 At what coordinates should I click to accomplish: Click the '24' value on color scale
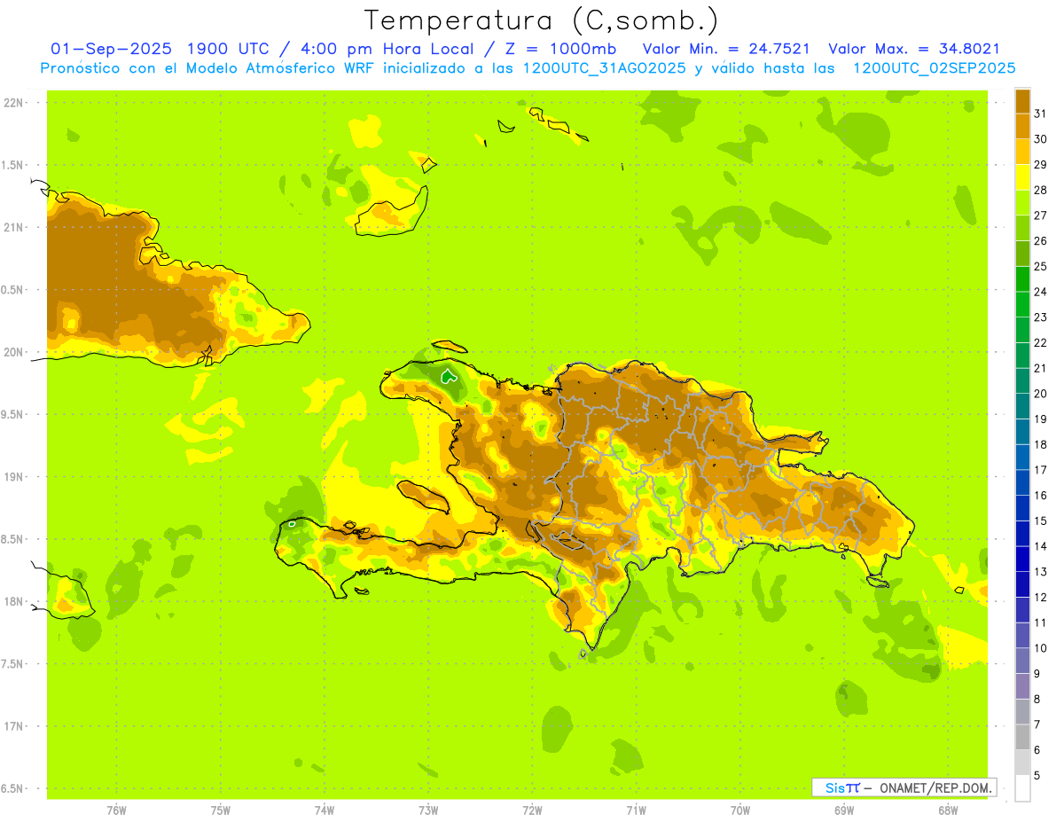[1041, 292]
